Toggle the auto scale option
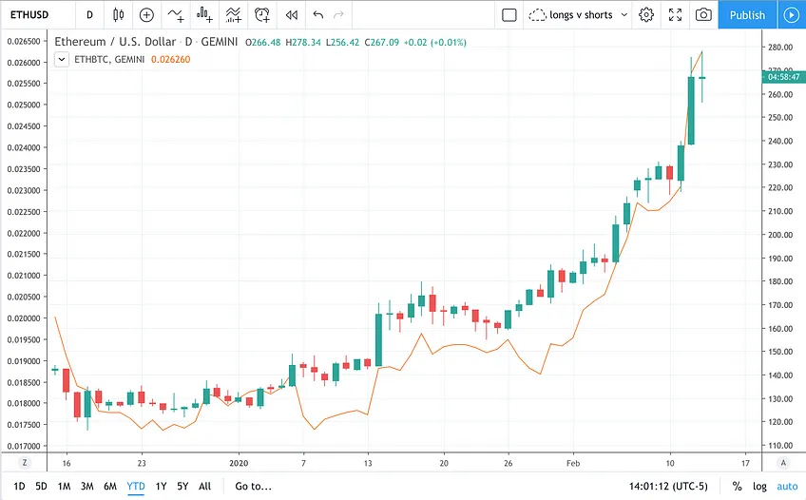806x500 pixels. pyautogui.click(x=787, y=486)
